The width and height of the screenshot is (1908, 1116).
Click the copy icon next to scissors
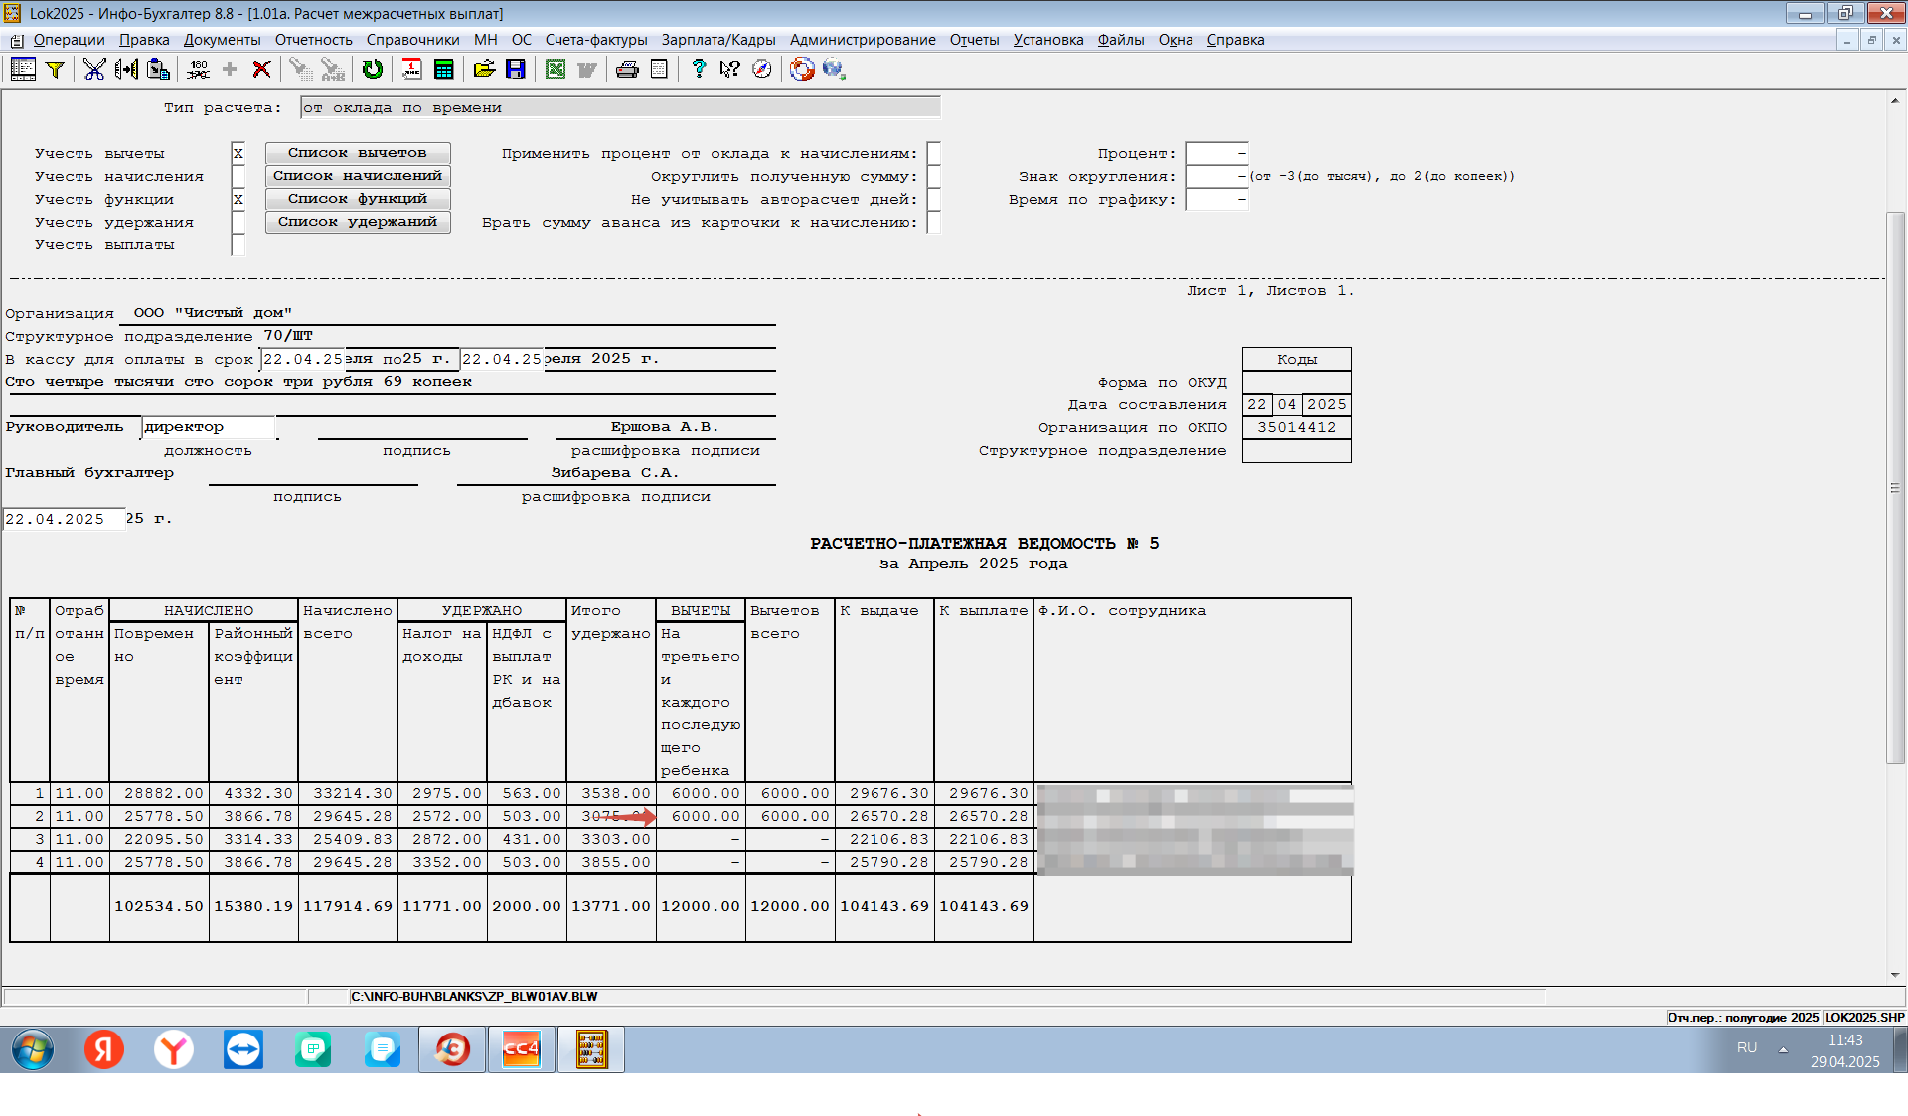(126, 69)
